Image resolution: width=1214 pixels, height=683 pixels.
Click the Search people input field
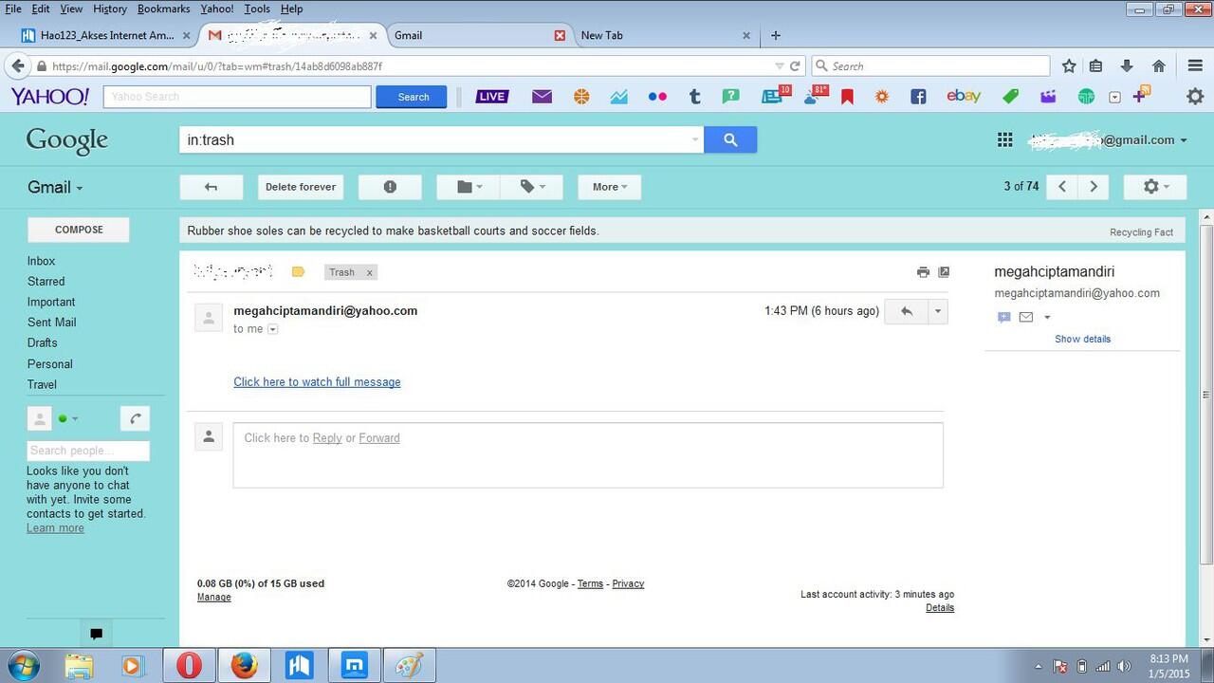(88, 451)
